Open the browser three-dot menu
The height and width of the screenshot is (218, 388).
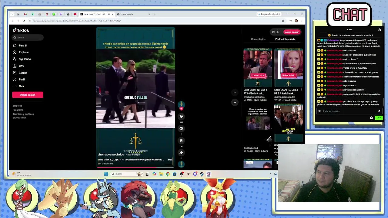click(302, 21)
